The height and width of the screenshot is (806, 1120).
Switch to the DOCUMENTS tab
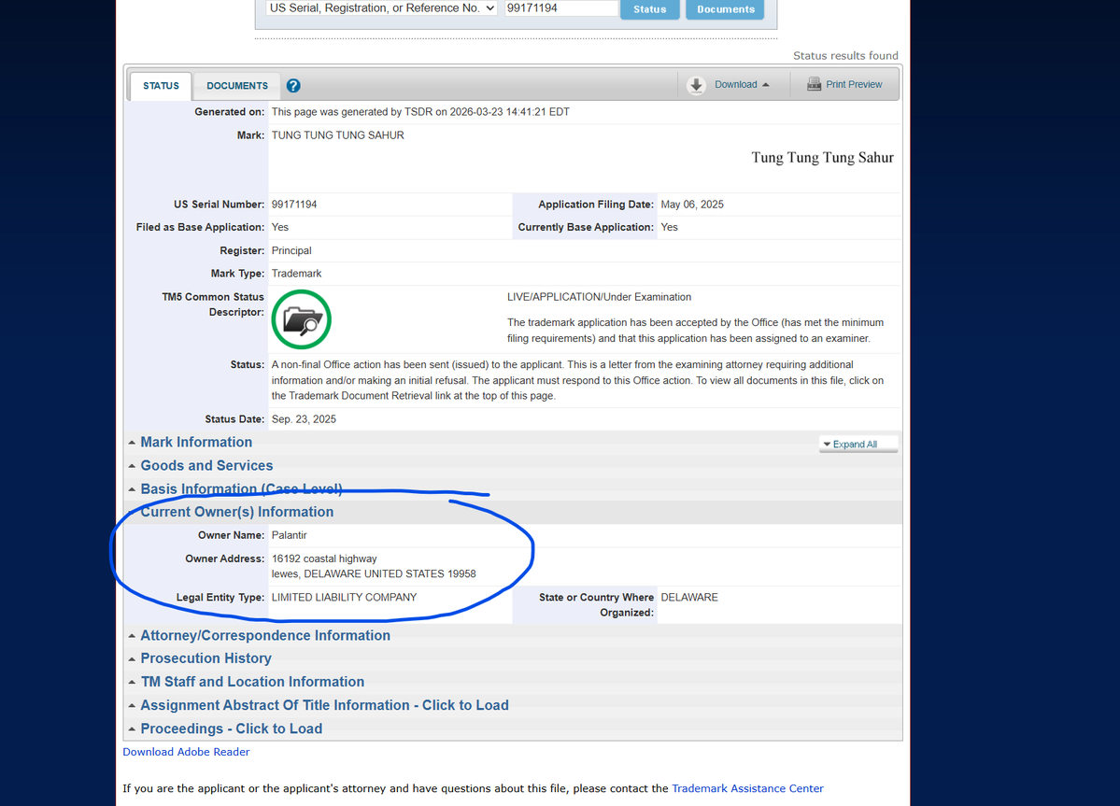[x=237, y=86]
